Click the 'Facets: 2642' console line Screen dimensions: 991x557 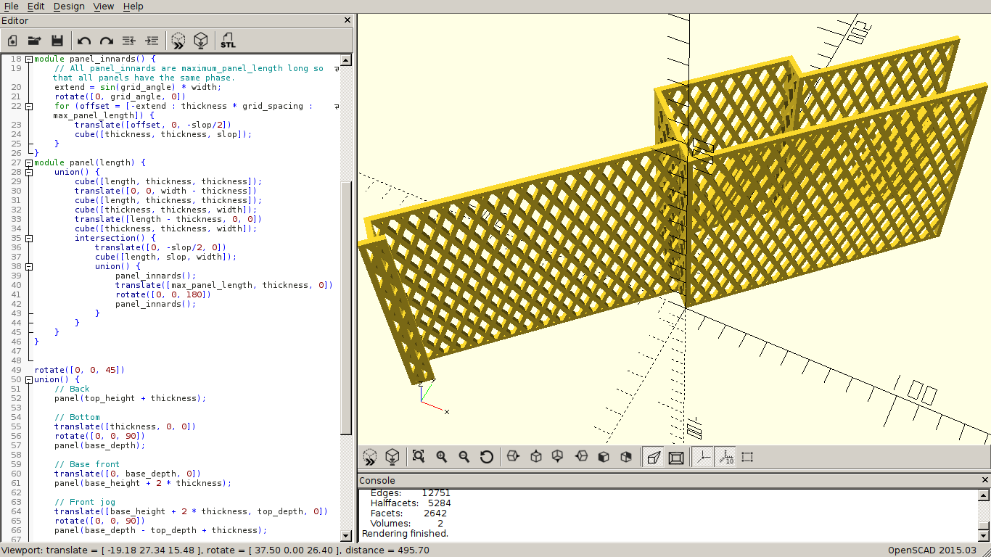click(408, 513)
